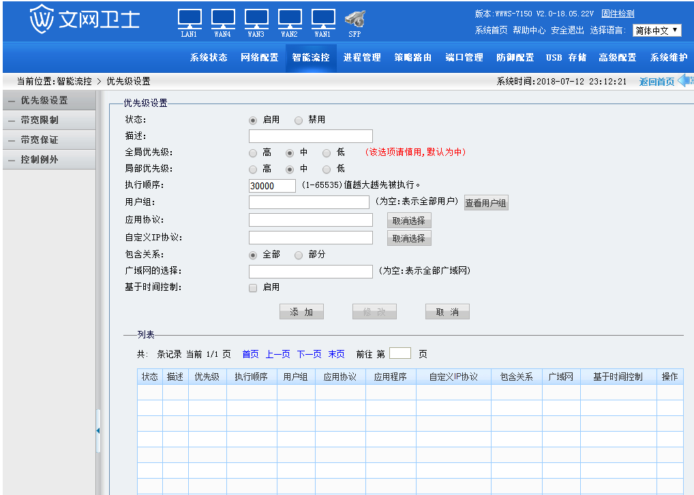The image size is (694, 495).
Task: Focus the 执行顺序 input field
Action: click(272, 186)
